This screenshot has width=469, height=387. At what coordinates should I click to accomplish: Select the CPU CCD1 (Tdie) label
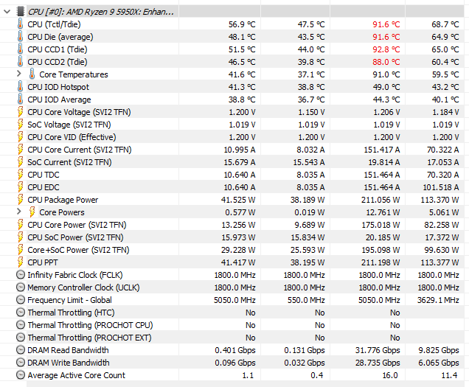(x=58, y=49)
